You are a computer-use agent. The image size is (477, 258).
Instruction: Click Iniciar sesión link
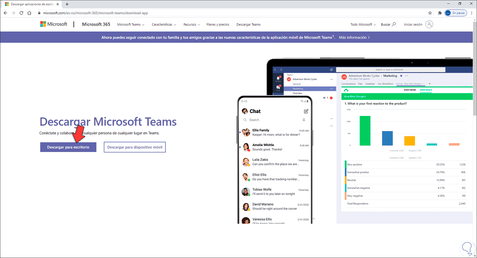tap(413, 24)
